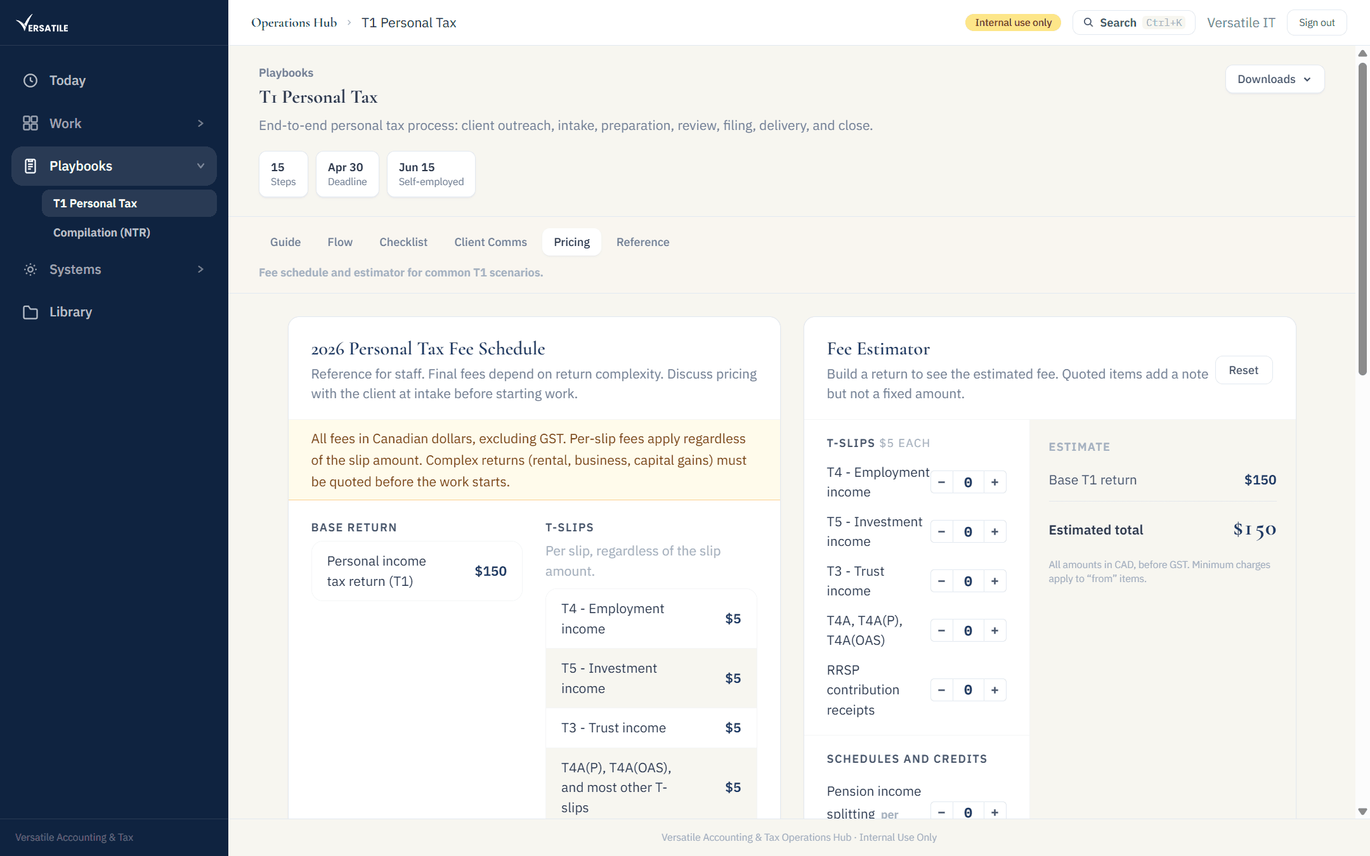Click the Apr 30 Deadline card

coord(347,174)
